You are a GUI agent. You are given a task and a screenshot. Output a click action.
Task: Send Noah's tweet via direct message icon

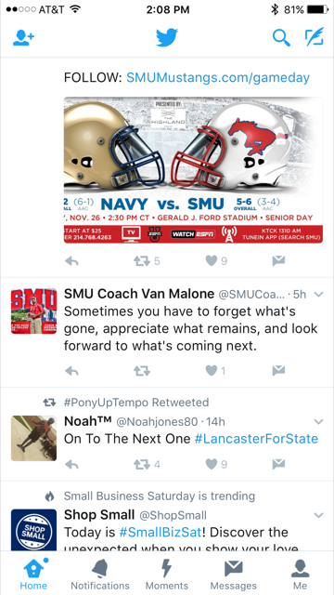coord(278,464)
